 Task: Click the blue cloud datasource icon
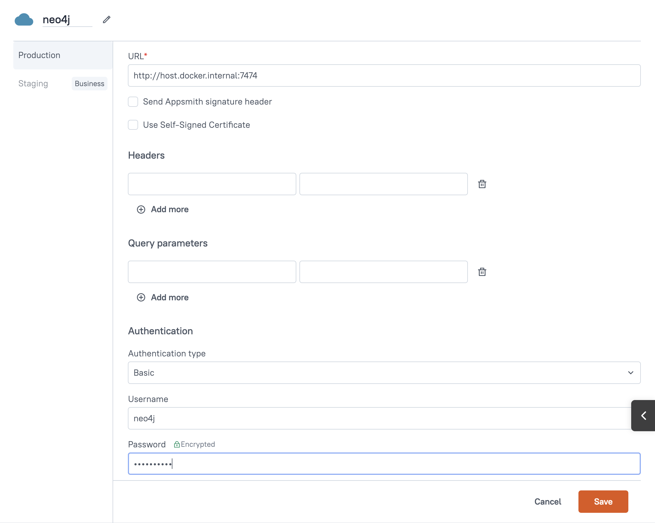(x=24, y=20)
